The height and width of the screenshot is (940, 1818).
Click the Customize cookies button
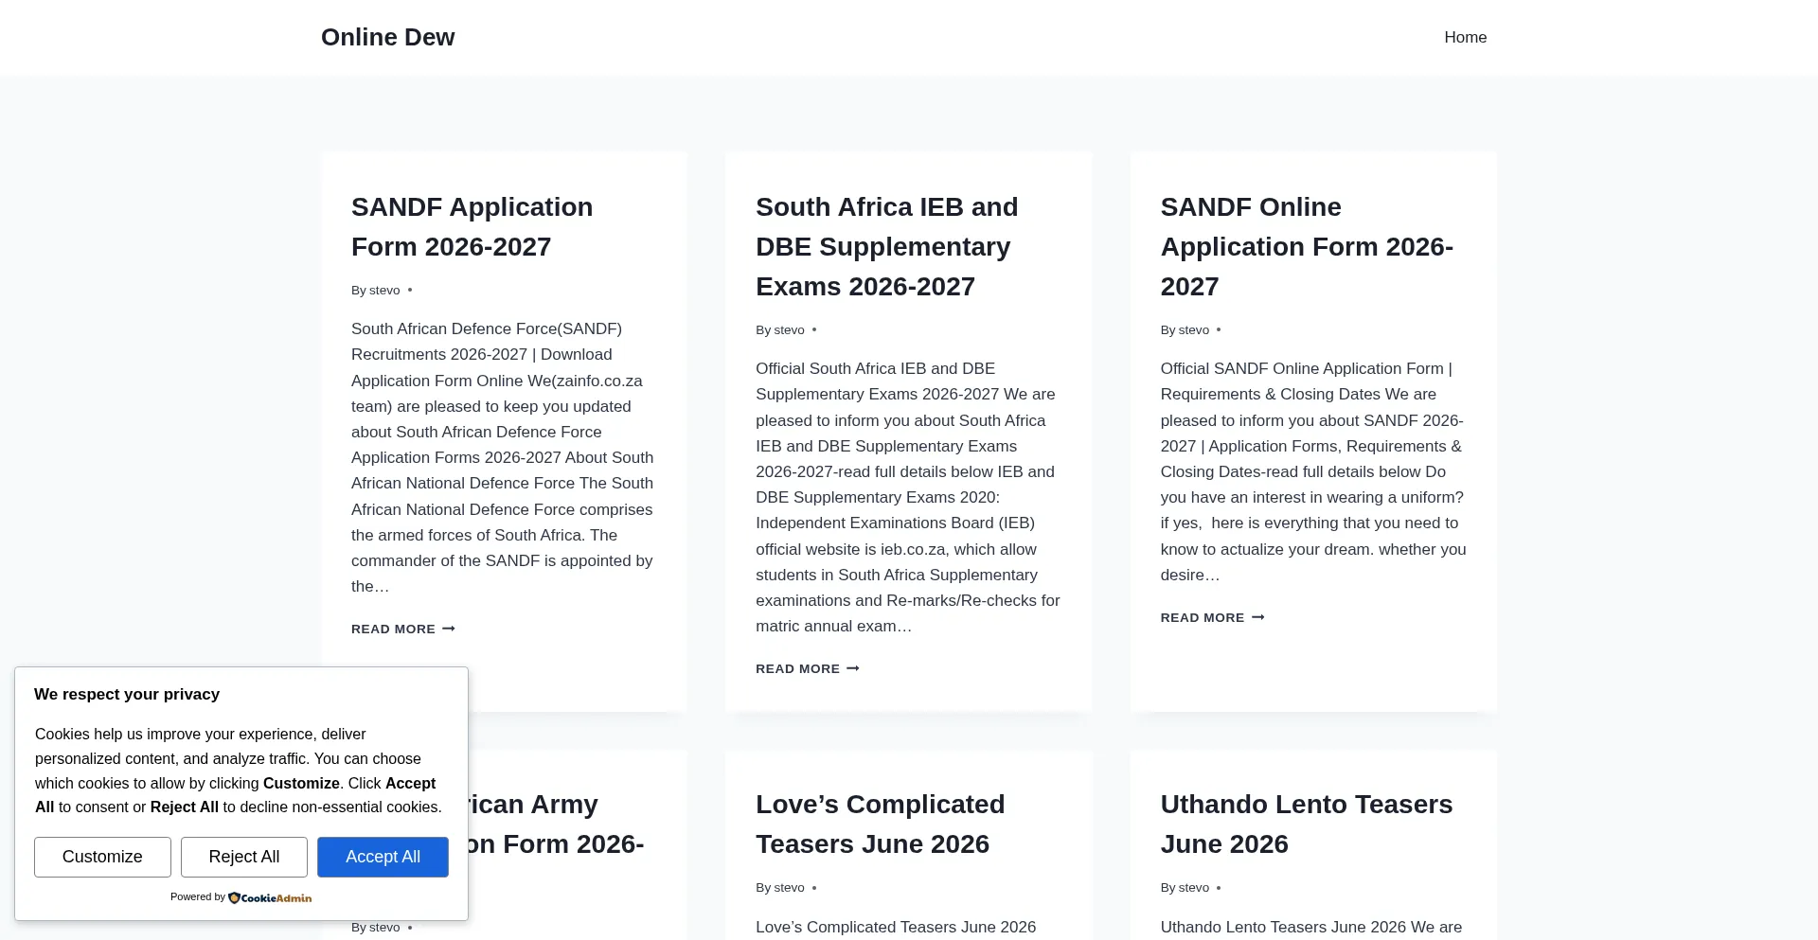(102, 857)
